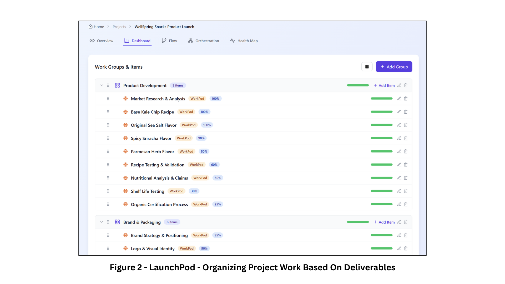The width and height of the screenshot is (505, 284).
Task: Click the Projects breadcrumb link
Action: [119, 27]
